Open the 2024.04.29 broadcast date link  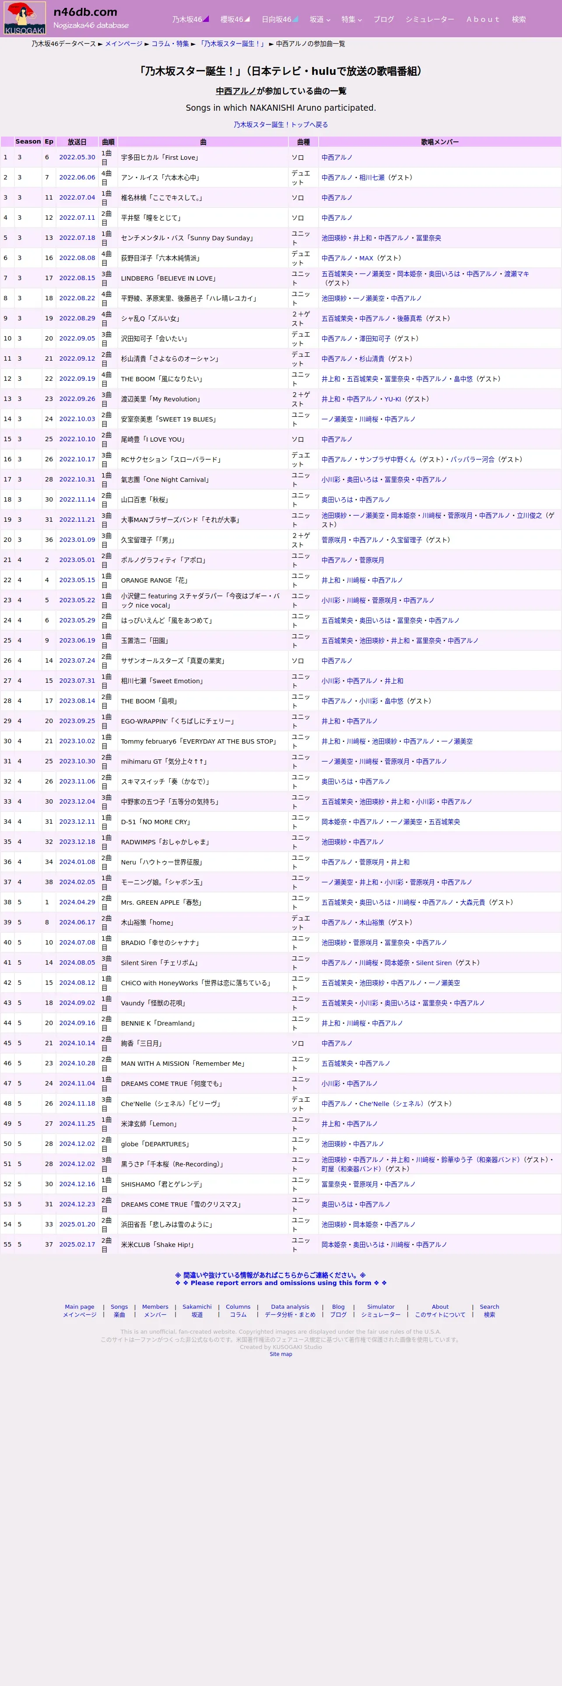pos(77,903)
